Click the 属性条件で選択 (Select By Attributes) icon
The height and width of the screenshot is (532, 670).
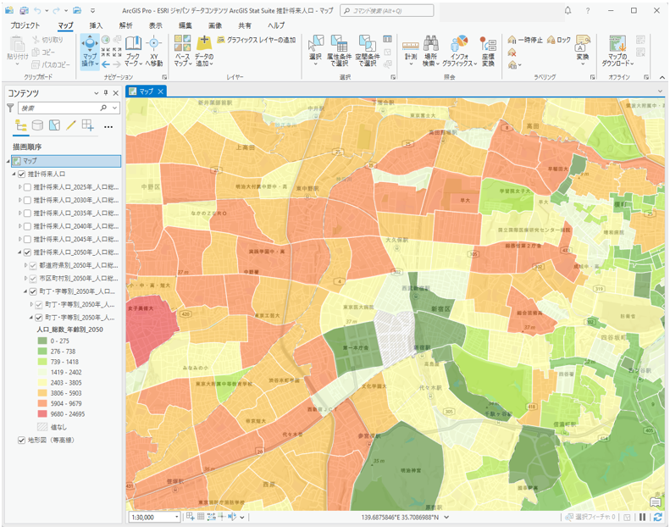[x=340, y=44]
